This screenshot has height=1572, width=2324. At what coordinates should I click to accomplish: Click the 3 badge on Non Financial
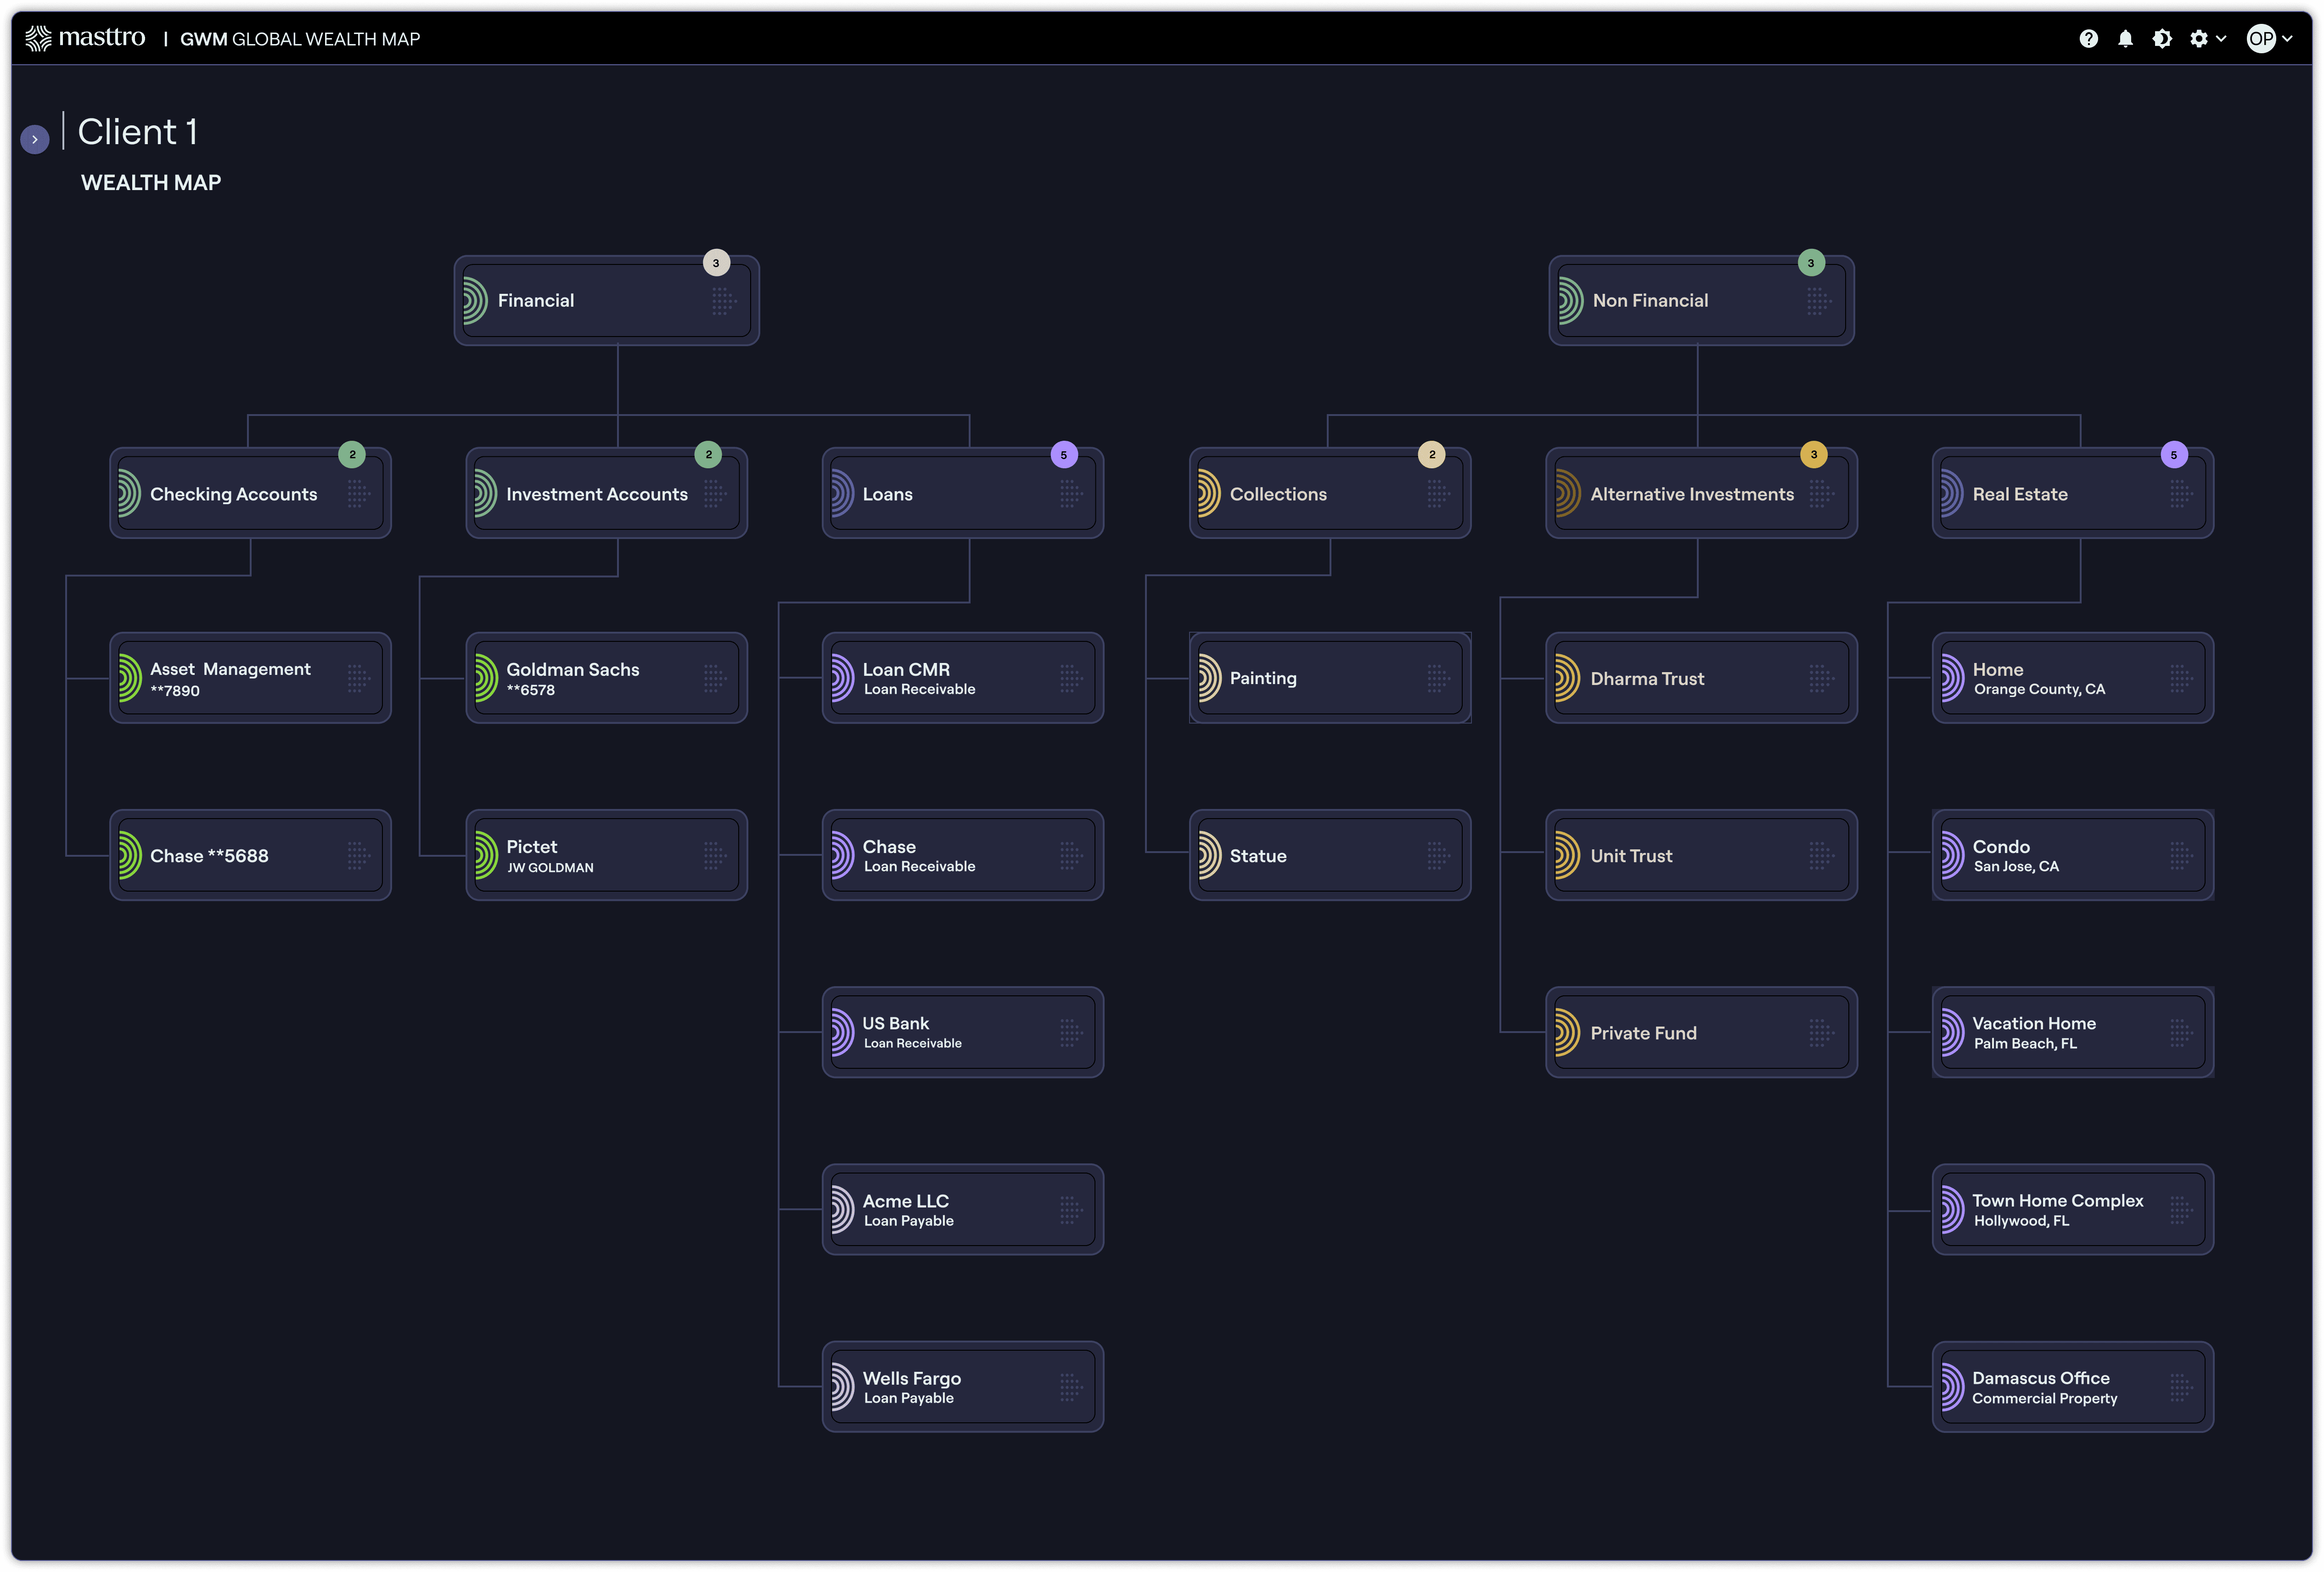tap(1811, 263)
